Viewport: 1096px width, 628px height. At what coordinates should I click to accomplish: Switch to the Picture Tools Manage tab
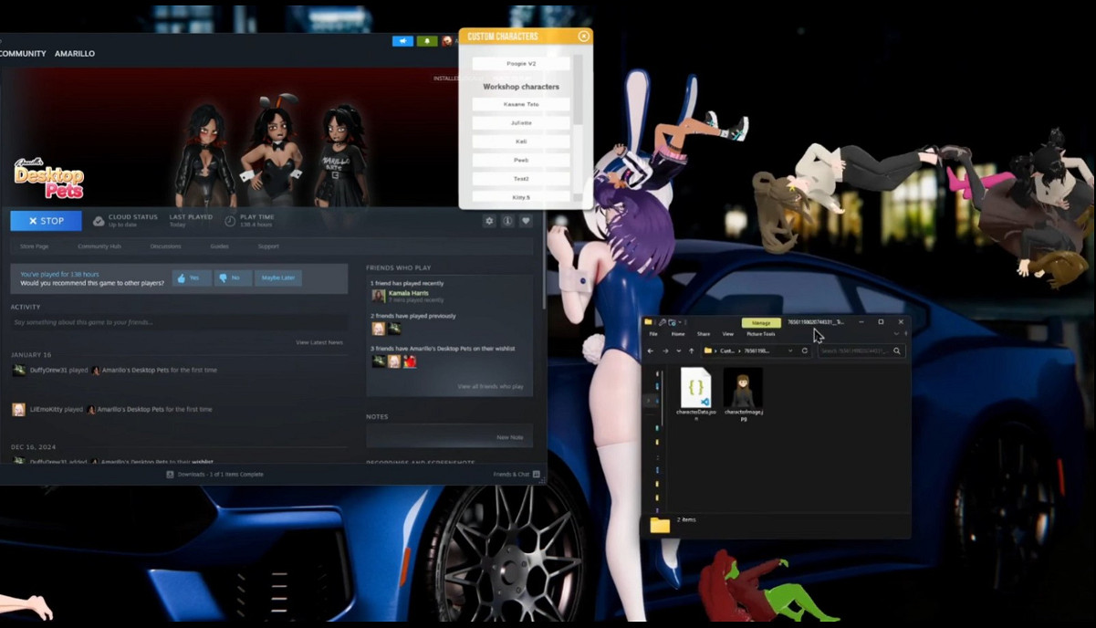[761, 322]
